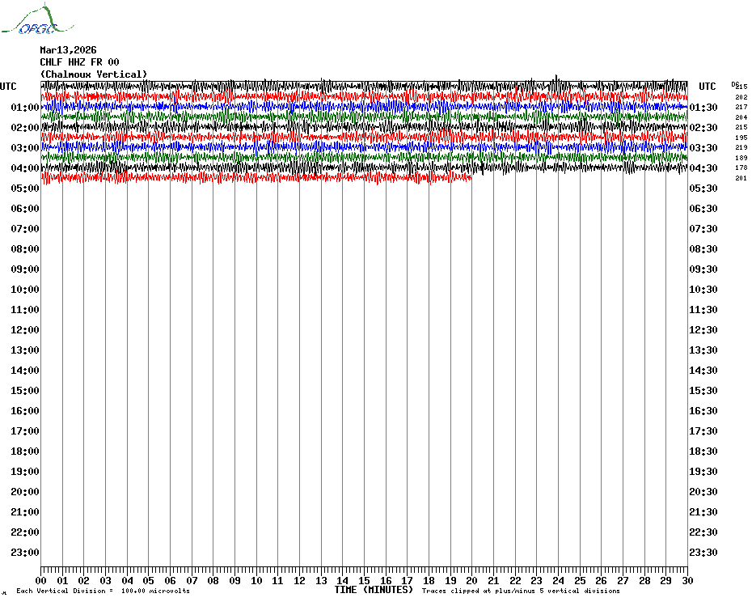The height and width of the screenshot is (602, 752).
Task: Click the TIME (MINUTES) axis title
Action: click(374, 590)
